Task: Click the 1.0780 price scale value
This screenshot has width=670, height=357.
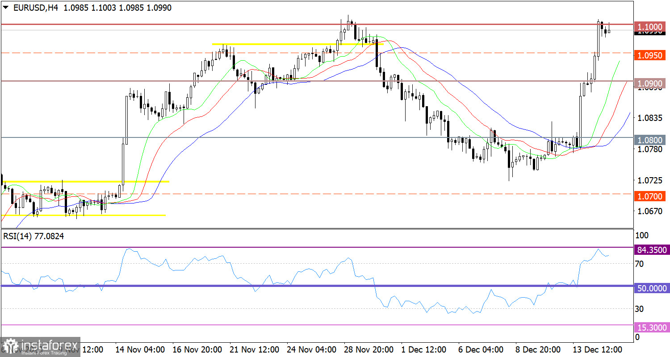Action: (x=651, y=149)
